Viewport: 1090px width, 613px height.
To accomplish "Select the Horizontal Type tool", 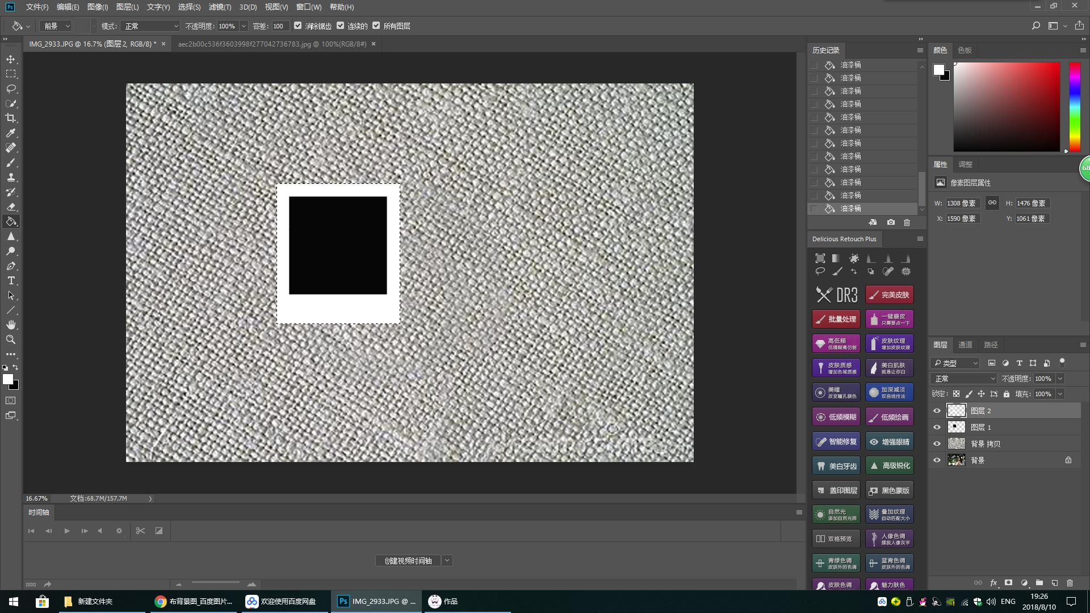I will point(11,281).
